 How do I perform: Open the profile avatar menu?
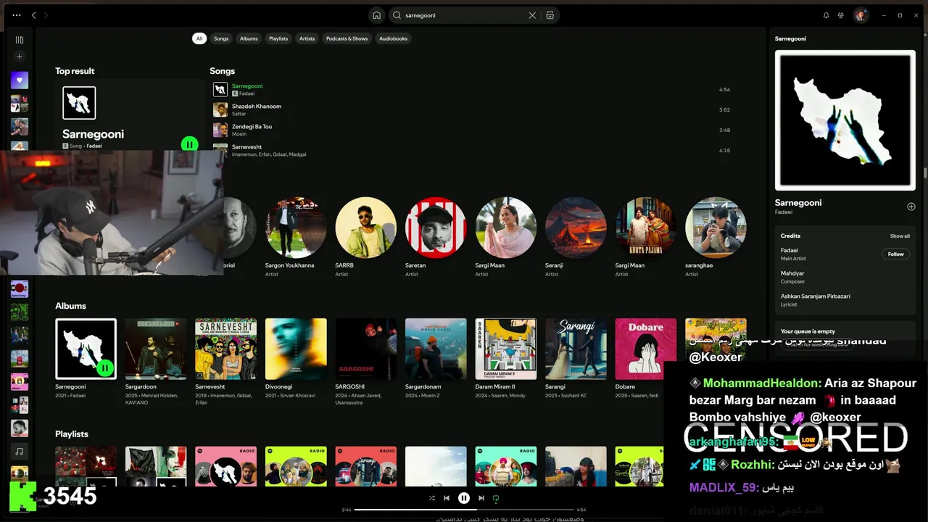point(861,15)
